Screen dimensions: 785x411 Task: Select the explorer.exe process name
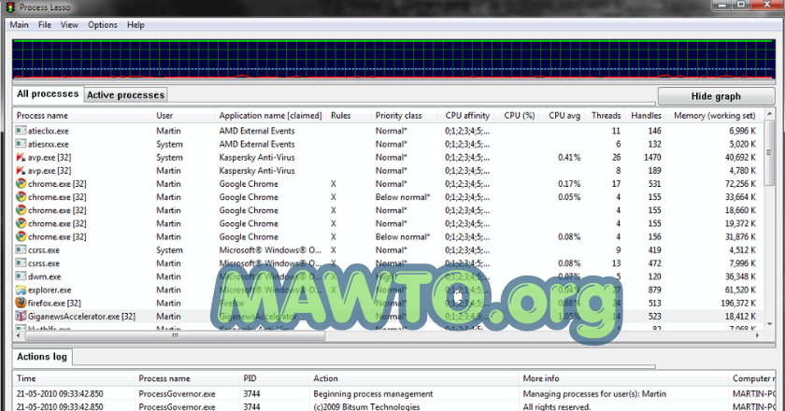click(50, 290)
